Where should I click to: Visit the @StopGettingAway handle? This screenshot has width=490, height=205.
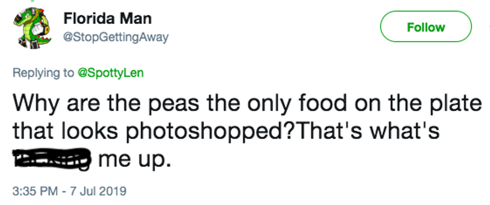(x=116, y=37)
